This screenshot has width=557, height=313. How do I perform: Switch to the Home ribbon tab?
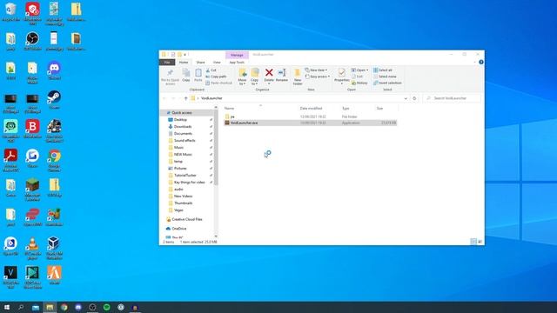coord(184,62)
